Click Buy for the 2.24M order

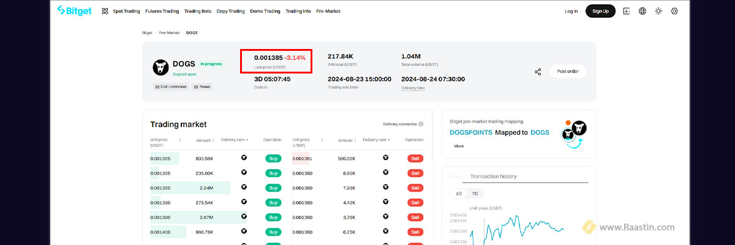(273, 187)
